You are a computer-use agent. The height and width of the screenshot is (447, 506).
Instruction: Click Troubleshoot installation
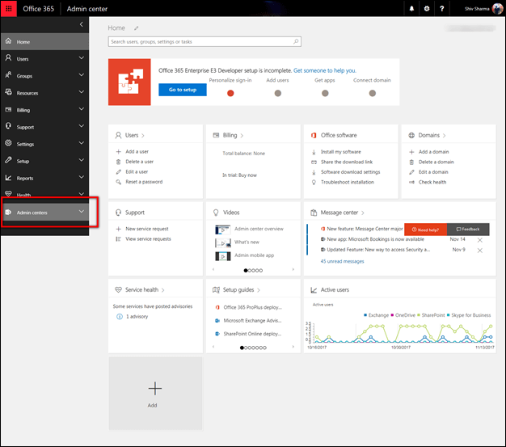tap(348, 183)
